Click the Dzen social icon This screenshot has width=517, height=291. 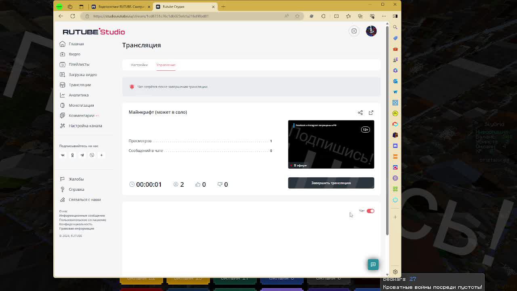(x=101, y=155)
